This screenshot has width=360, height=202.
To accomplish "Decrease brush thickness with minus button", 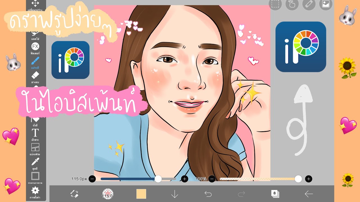I will 92,179.
